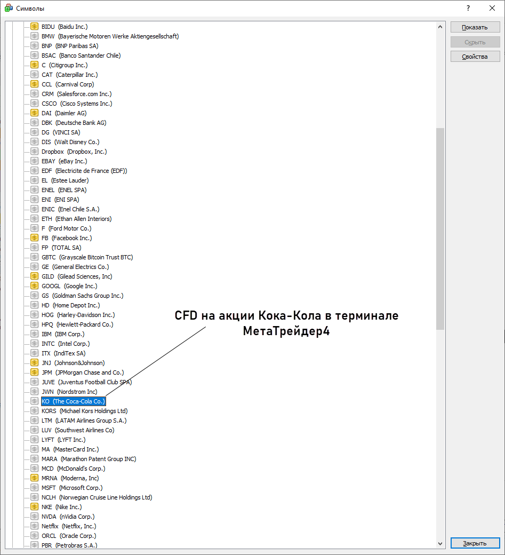Viewport: 505px width, 555px height.
Task: Click the yellow icon next to NKE Nike
Action: pos(34,507)
